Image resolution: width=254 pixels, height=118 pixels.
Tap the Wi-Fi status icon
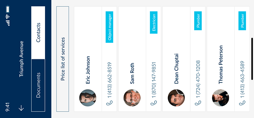pos(8,17)
